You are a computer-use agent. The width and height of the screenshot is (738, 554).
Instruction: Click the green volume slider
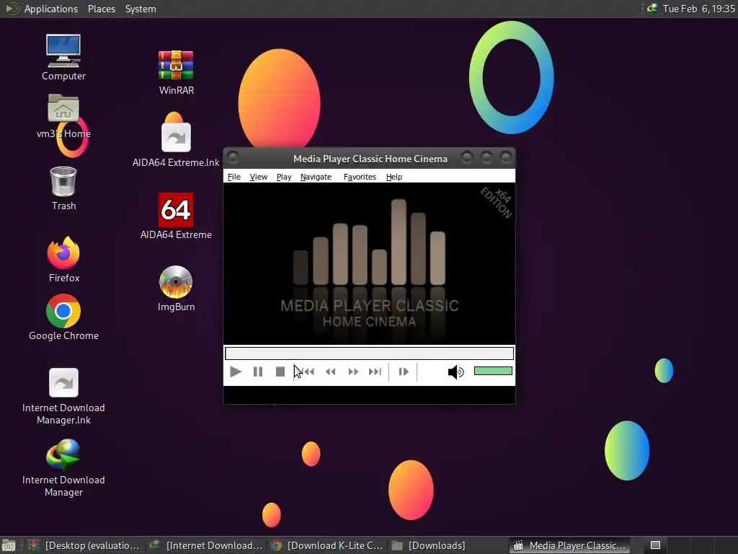tap(493, 371)
